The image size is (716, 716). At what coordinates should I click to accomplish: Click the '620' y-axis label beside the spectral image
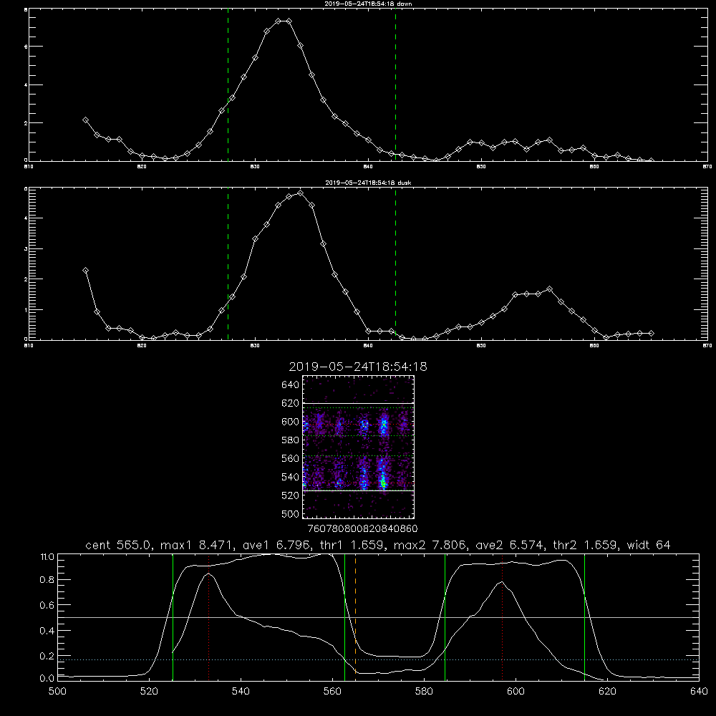(290, 403)
